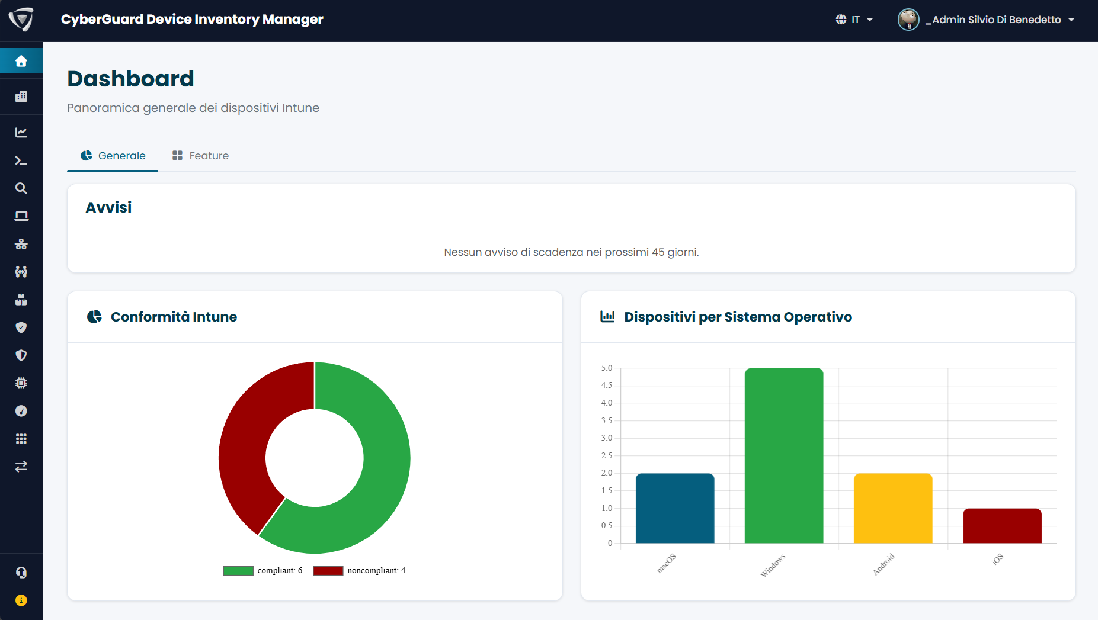The height and width of the screenshot is (620, 1098).
Task: Click the Android axis label
Action: (x=883, y=564)
